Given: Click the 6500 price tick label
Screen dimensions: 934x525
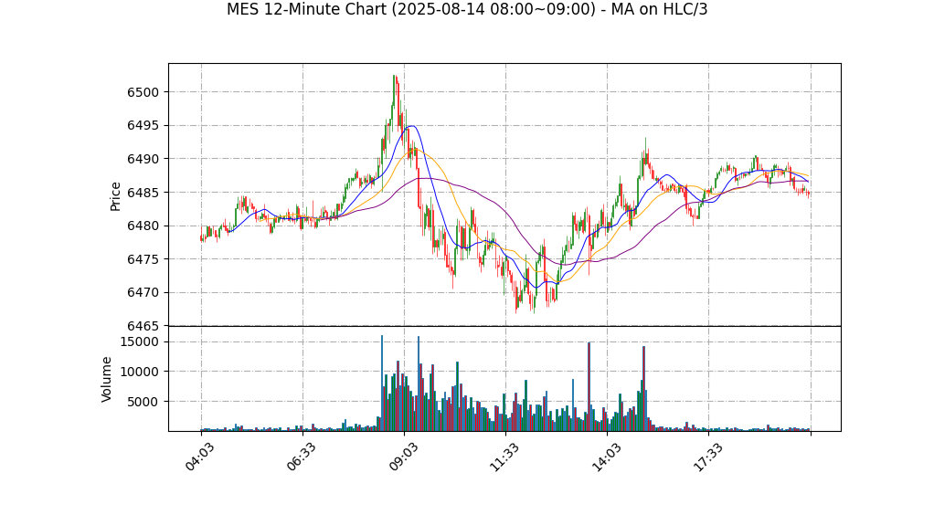Looking at the screenshot, I should pyautogui.click(x=143, y=92).
